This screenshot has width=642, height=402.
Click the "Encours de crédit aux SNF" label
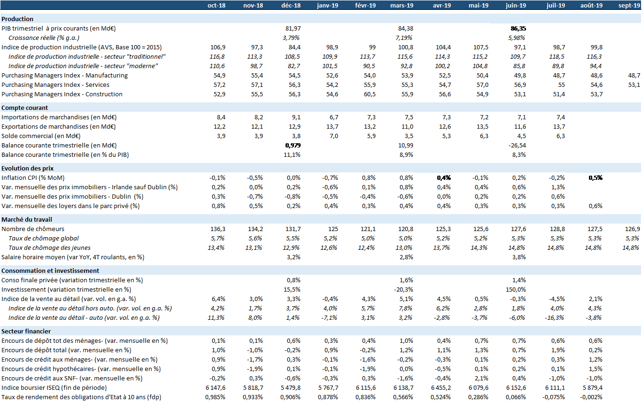click(72, 378)
